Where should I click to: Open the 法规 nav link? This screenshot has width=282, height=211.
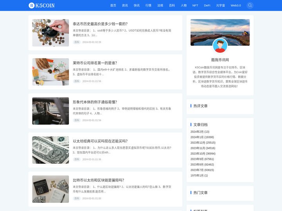[x=160, y=5]
